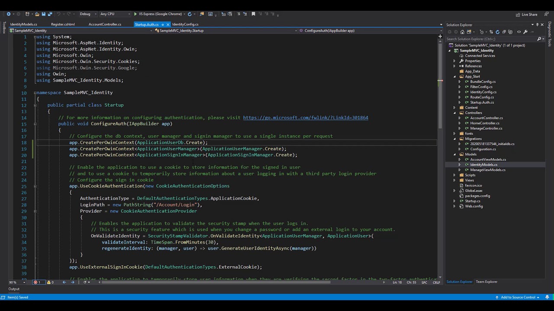
Task: Click the CRLF line ending indicator
Action: (436, 282)
